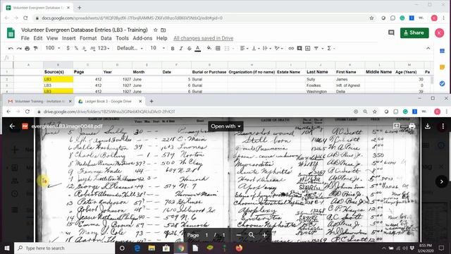This screenshot has height=254, width=451.
Task: Open a new tab in the Drive window
Action: point(152,101)
